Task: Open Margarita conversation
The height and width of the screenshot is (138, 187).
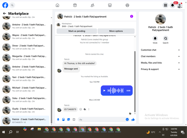Action: tap(25, 58)
